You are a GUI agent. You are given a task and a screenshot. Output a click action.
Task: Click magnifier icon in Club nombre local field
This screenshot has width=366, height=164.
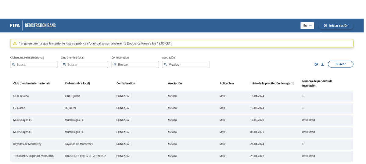(x=64, y=65)
